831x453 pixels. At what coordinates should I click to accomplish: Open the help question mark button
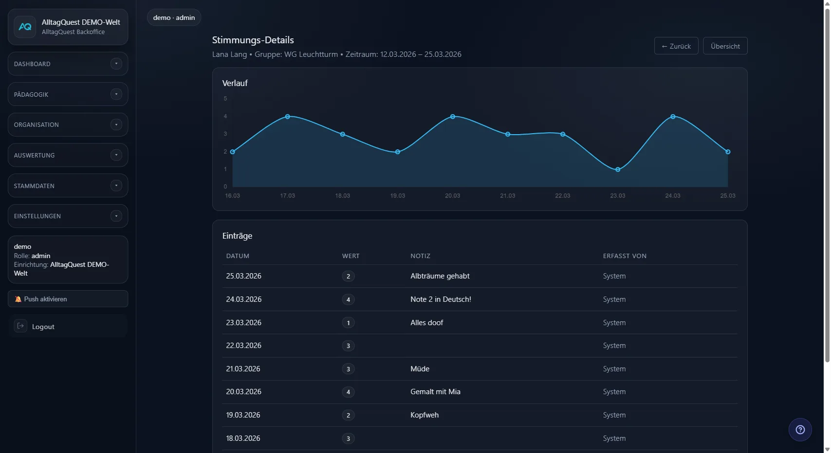[800, 430]
